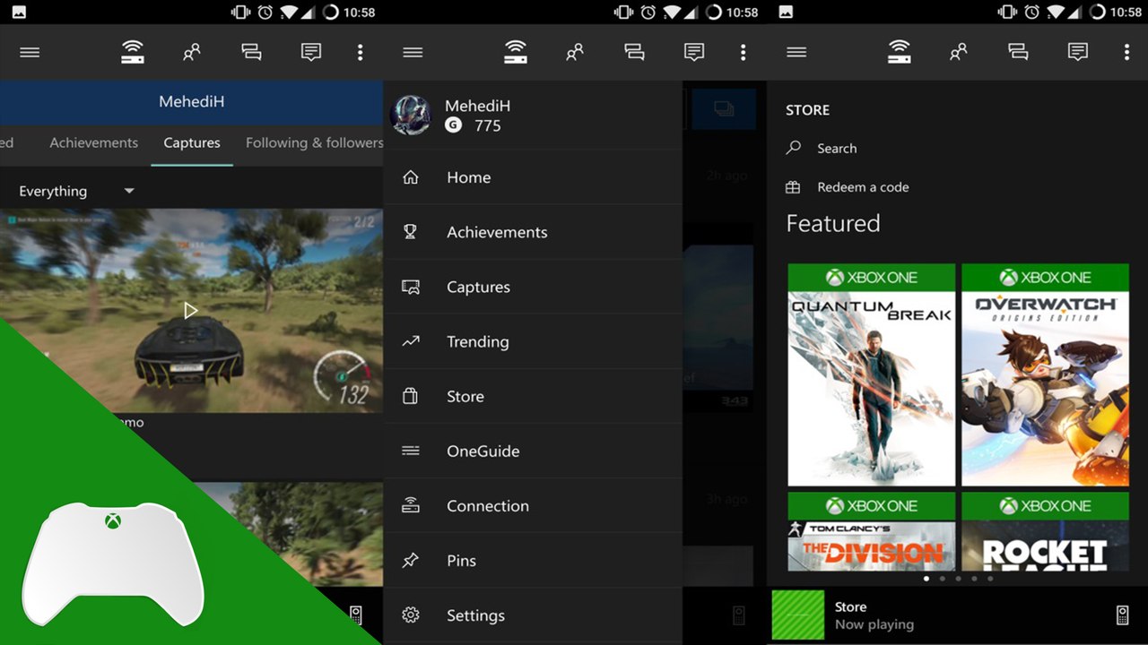The height and width of the screenshot is (645, 1148).
Task: Open the friends icon on the Store screen
Action: (x=959, y=52)
